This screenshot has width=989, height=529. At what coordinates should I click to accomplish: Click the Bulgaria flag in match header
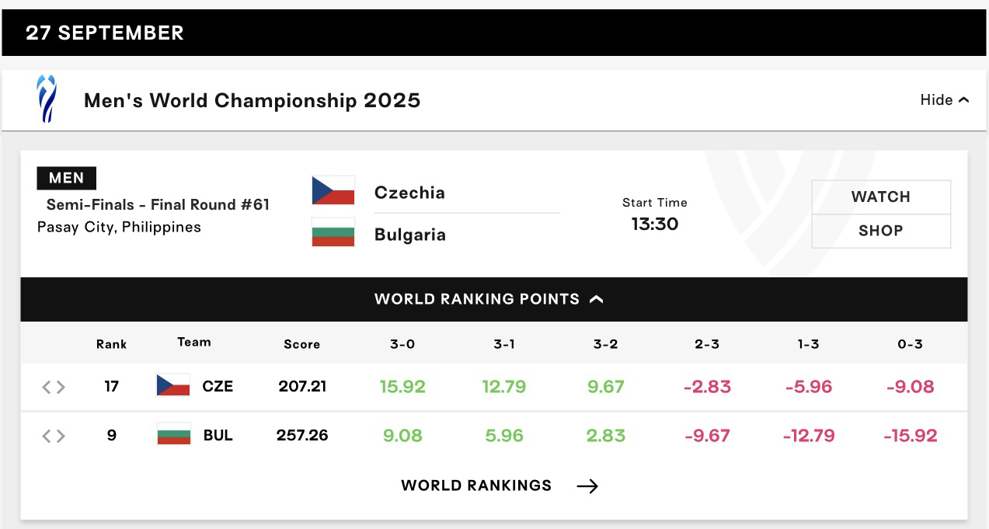click(333, 232)
